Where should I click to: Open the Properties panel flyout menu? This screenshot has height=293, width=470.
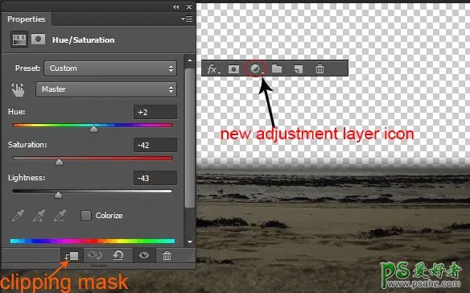point(187,19)
